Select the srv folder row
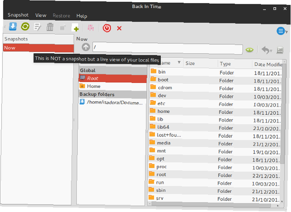 pos(214,199)
